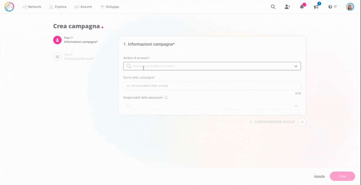The height and width of the screenshot is (185, 361).
Task: Open the search magnifier in top bar
Action: 273,7
